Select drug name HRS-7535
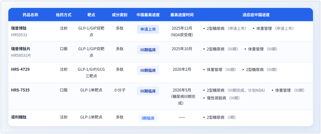This screenshot has width=321, height=134. coord(20,90)
